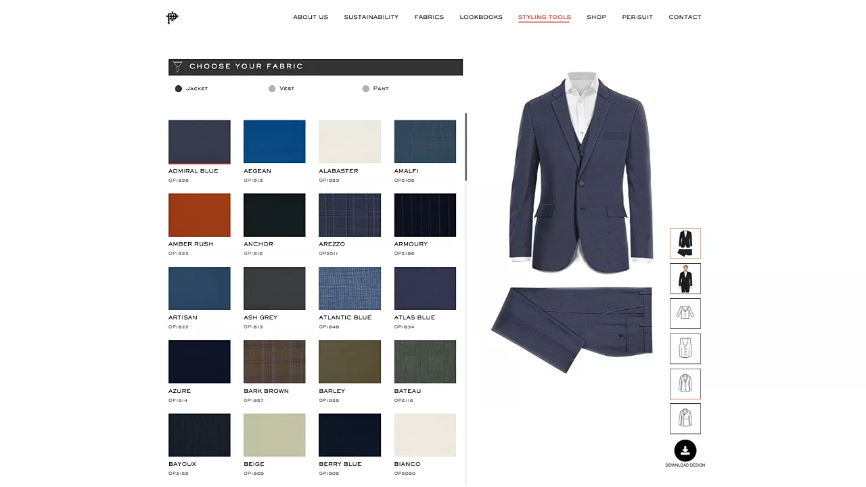
Task: Pick the double-breasted jacket outline icon
Action: tap(685, 419)
